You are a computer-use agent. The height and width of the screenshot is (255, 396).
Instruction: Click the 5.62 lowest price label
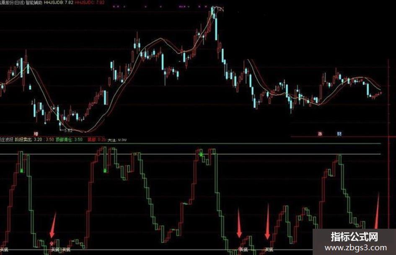point(68,131)
